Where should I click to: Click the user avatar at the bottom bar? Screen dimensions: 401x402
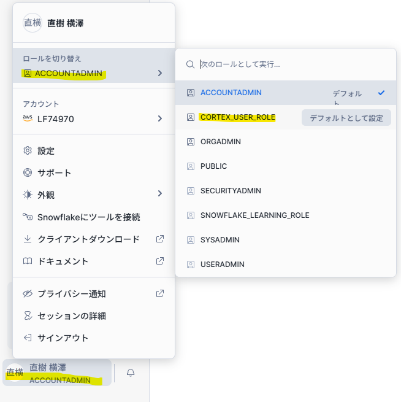coord(15,373)
